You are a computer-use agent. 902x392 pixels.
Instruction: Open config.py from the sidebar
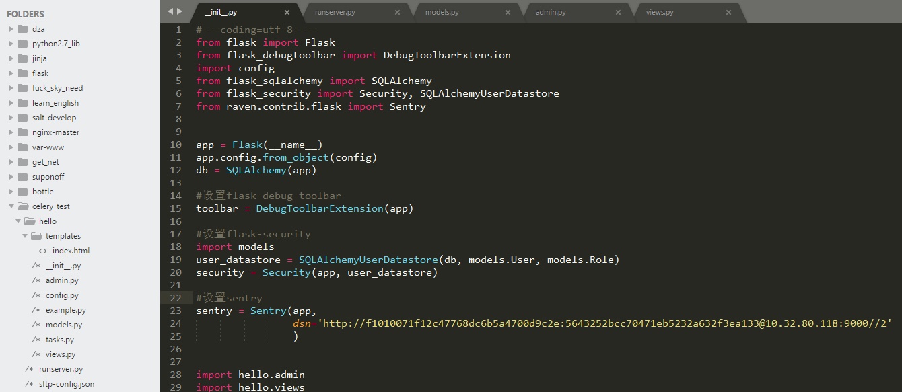[62, 295]
